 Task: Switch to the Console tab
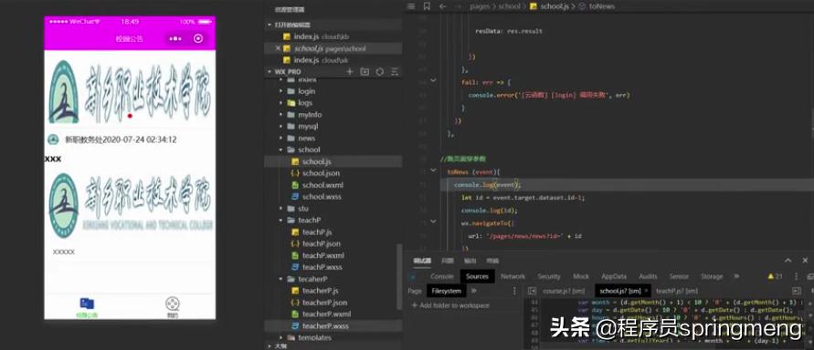pyautogui.click(x=442, y=276)
